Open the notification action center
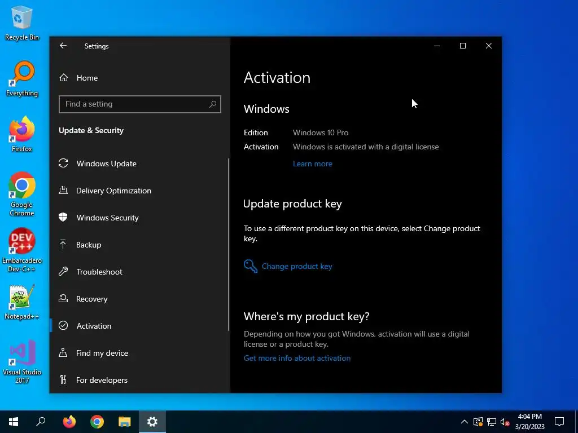This screenshot has height=433, width=578. (x=559, y=422)
